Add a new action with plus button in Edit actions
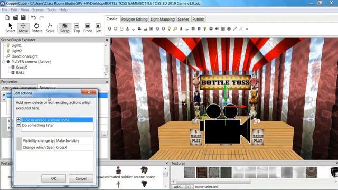 [x=18, y=120]
